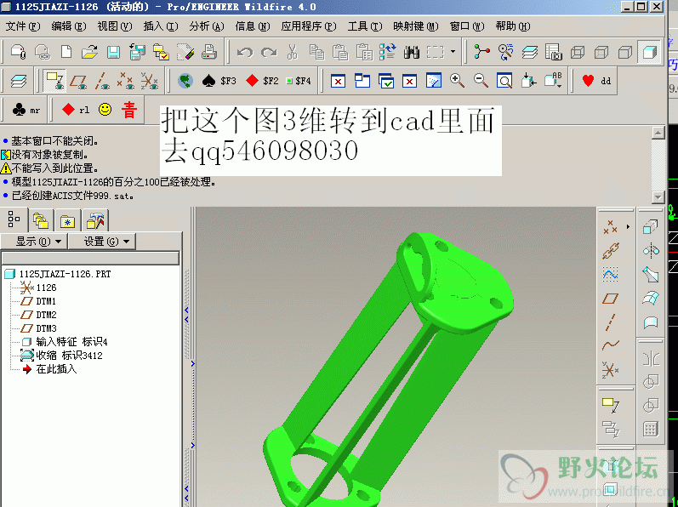Select coordinate system 1126 in model tree
This screenshot has height=507, width=678.
[38, 288]
